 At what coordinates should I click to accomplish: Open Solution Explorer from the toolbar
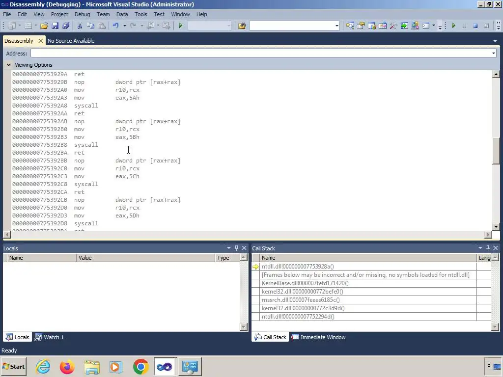click(x=350, y=26)
